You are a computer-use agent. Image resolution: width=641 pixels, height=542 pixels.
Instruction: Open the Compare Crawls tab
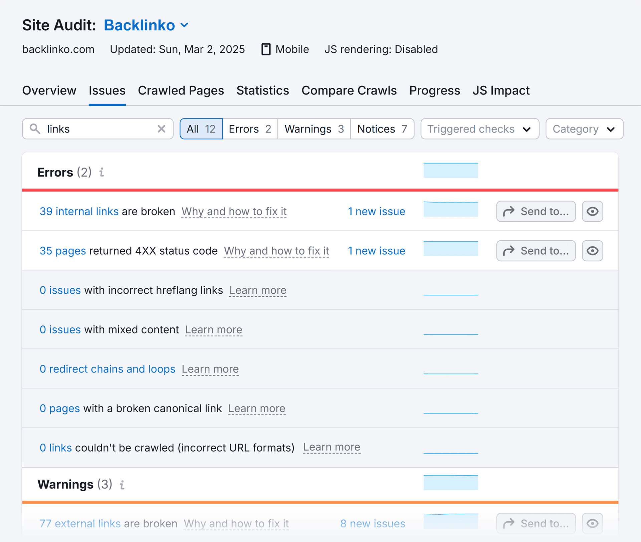coord(349,90)
